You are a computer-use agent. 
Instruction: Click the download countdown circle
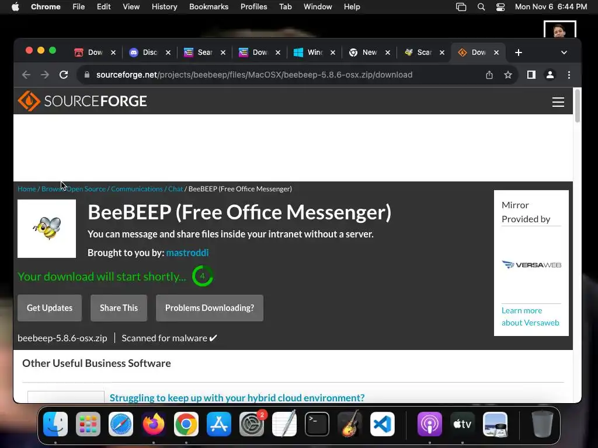coord(202,276)
